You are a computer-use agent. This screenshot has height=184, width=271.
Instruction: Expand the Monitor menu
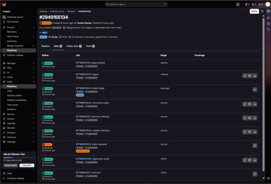[19, 128]
